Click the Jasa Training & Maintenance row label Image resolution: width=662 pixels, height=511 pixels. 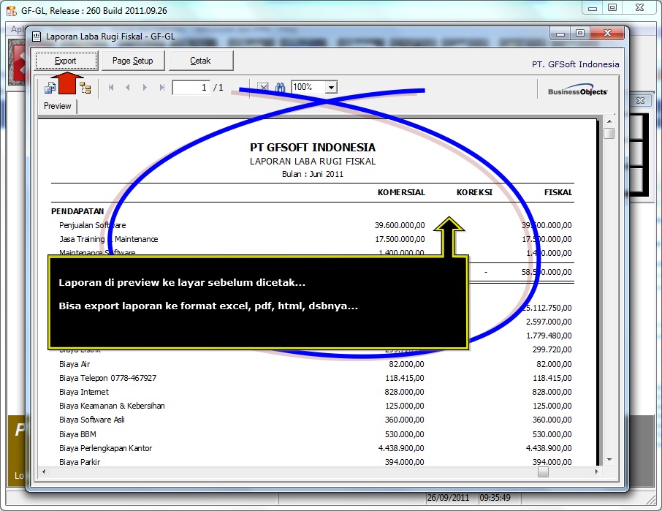(x=108, y=240)
